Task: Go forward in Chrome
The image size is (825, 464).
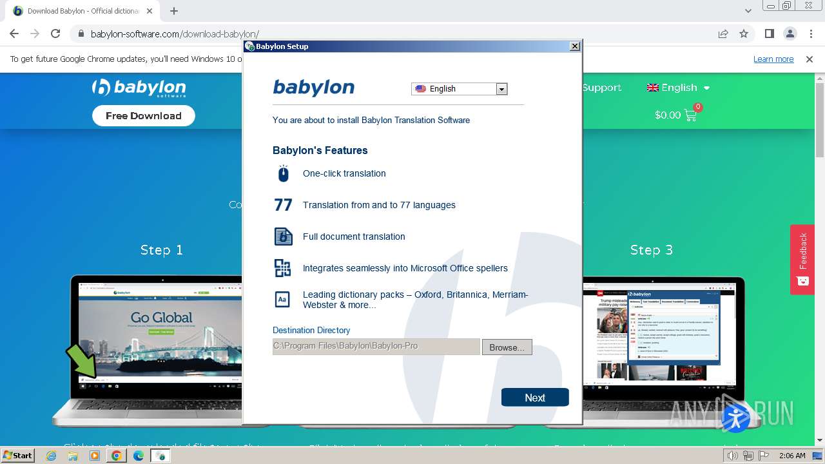Action: pyautogui.click(x=35, y=34)
